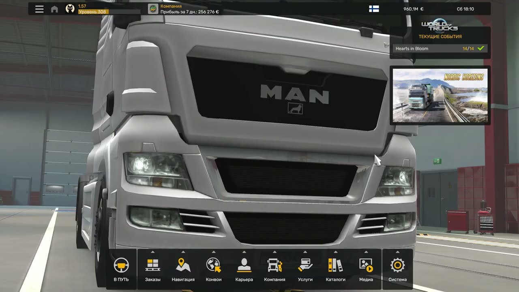The height and width of the screenshot is (292, 519).
Task: Click the Компания label in top bar
Action: 171,6
